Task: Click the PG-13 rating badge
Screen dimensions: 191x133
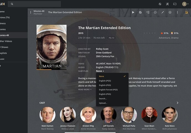Action: click(112, 38)
